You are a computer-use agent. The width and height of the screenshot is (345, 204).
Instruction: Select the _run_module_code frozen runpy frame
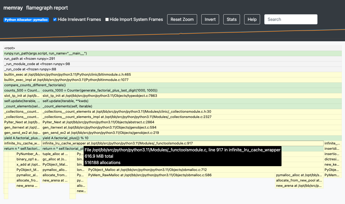[172, 64]
